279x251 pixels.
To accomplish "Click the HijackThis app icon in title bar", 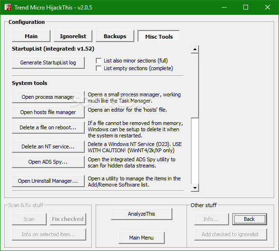I will (x=8, y=7).
